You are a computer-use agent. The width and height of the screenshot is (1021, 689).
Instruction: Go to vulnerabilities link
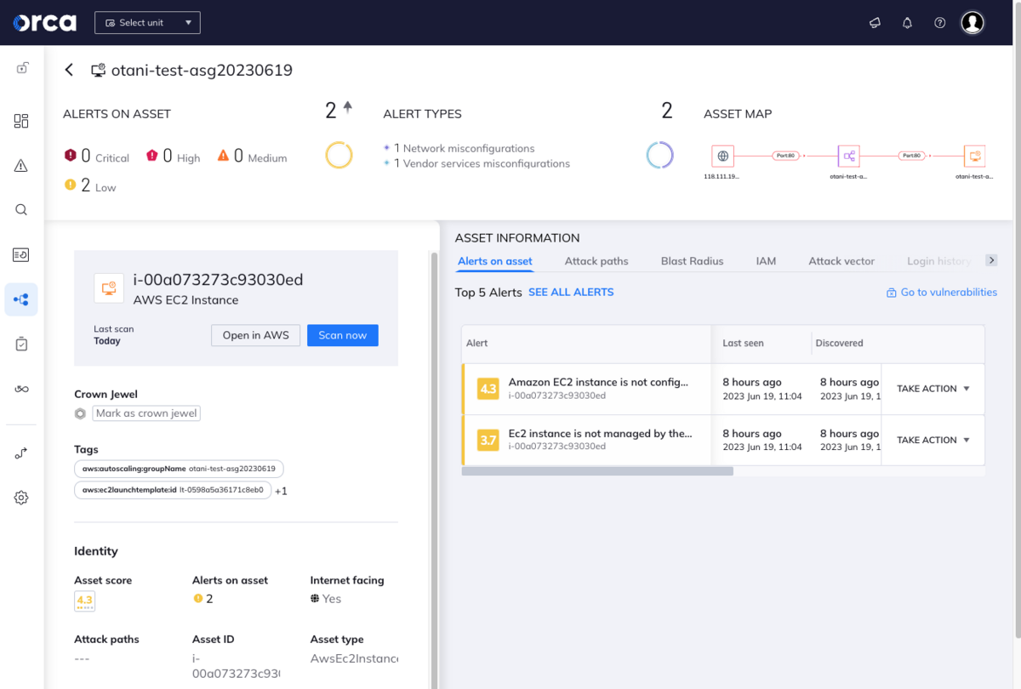coord(942,292)
